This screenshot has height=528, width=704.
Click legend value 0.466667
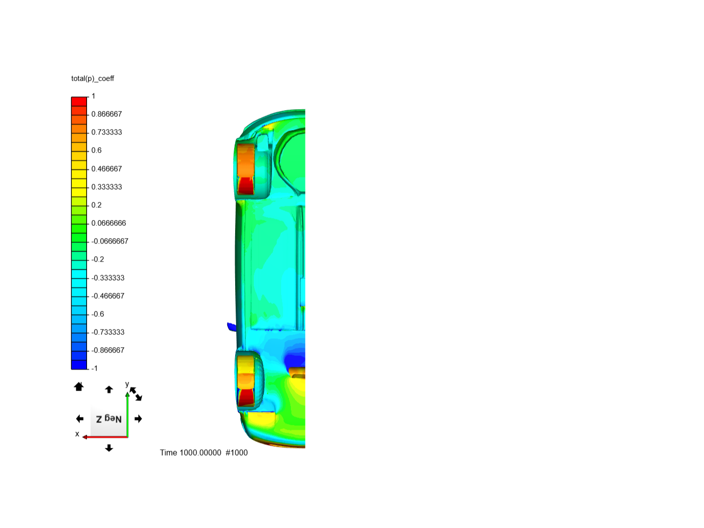tap(107, 169)
